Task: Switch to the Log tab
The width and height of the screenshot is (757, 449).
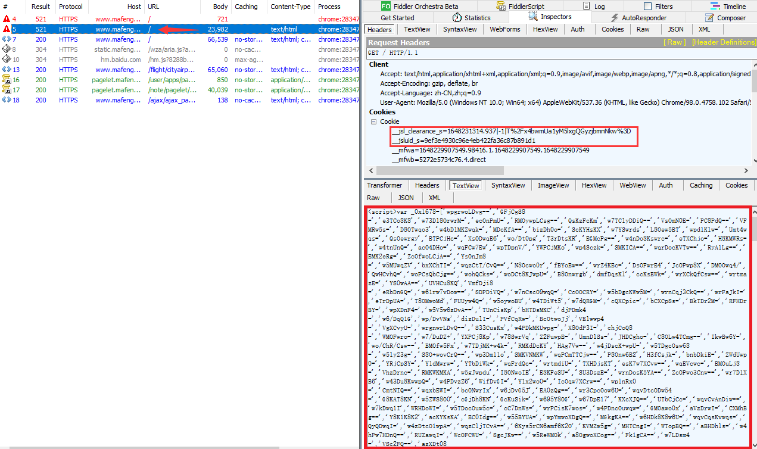Action: pos(599,7)
